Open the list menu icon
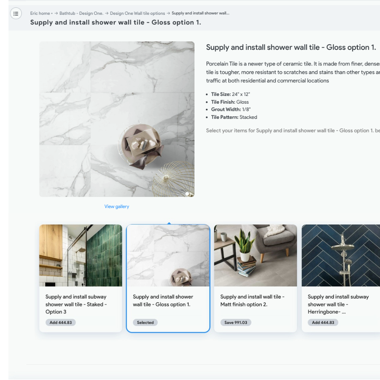 click(x=16, y=14)
